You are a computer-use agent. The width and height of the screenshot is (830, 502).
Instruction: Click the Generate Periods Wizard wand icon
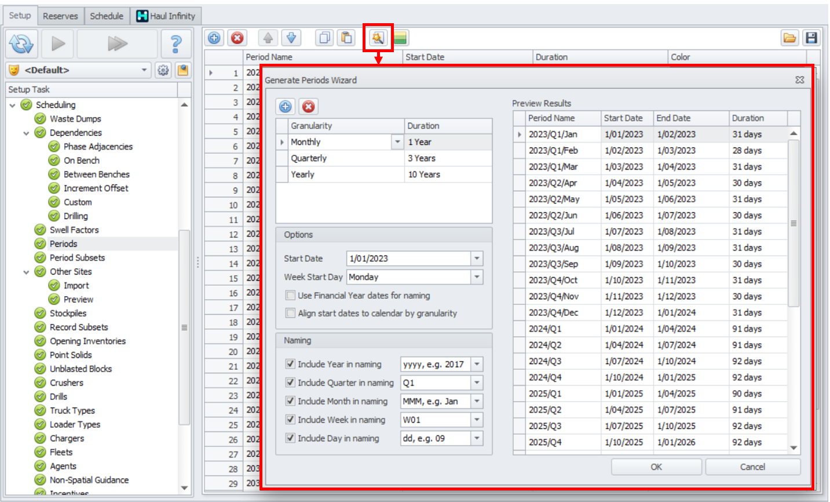378,38
